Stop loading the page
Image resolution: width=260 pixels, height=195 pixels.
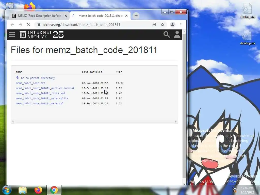[x=29, y=25]
